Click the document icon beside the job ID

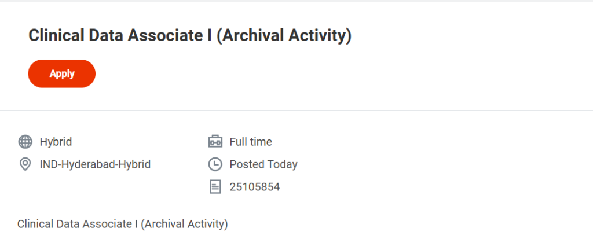(215, 187)
